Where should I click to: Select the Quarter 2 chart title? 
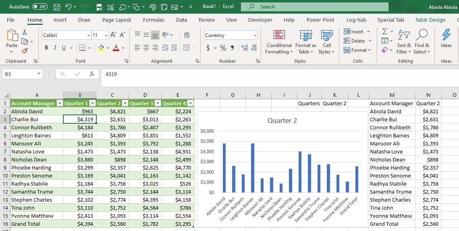pyautogui.click(x=282, y=121)
